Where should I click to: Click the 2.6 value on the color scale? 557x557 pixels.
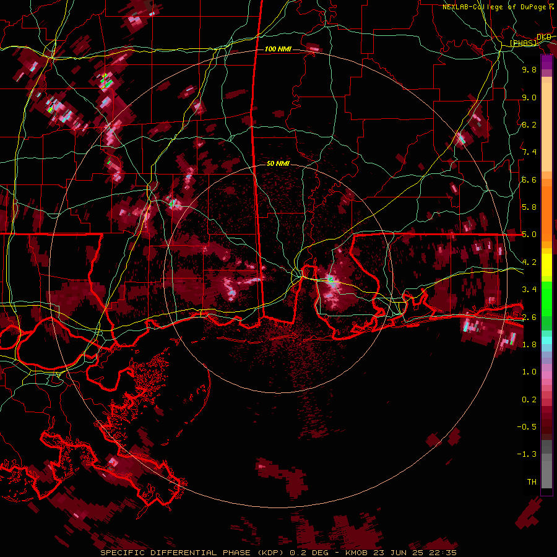(529, 317)
